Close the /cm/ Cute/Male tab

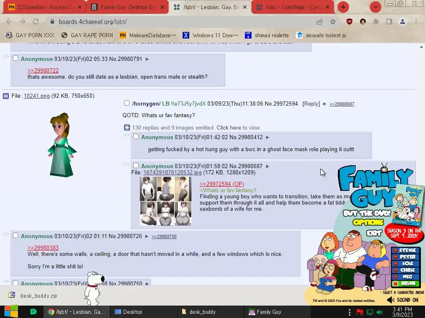[327, 7]
